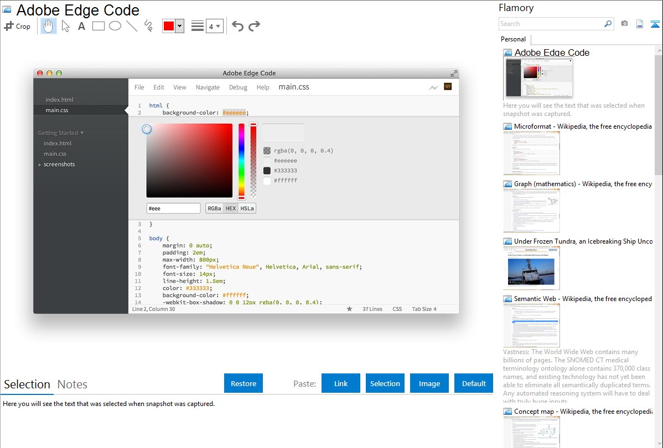Click index.html under Getting Started
This screenshot has width=663, height=448.
point(58,144)
